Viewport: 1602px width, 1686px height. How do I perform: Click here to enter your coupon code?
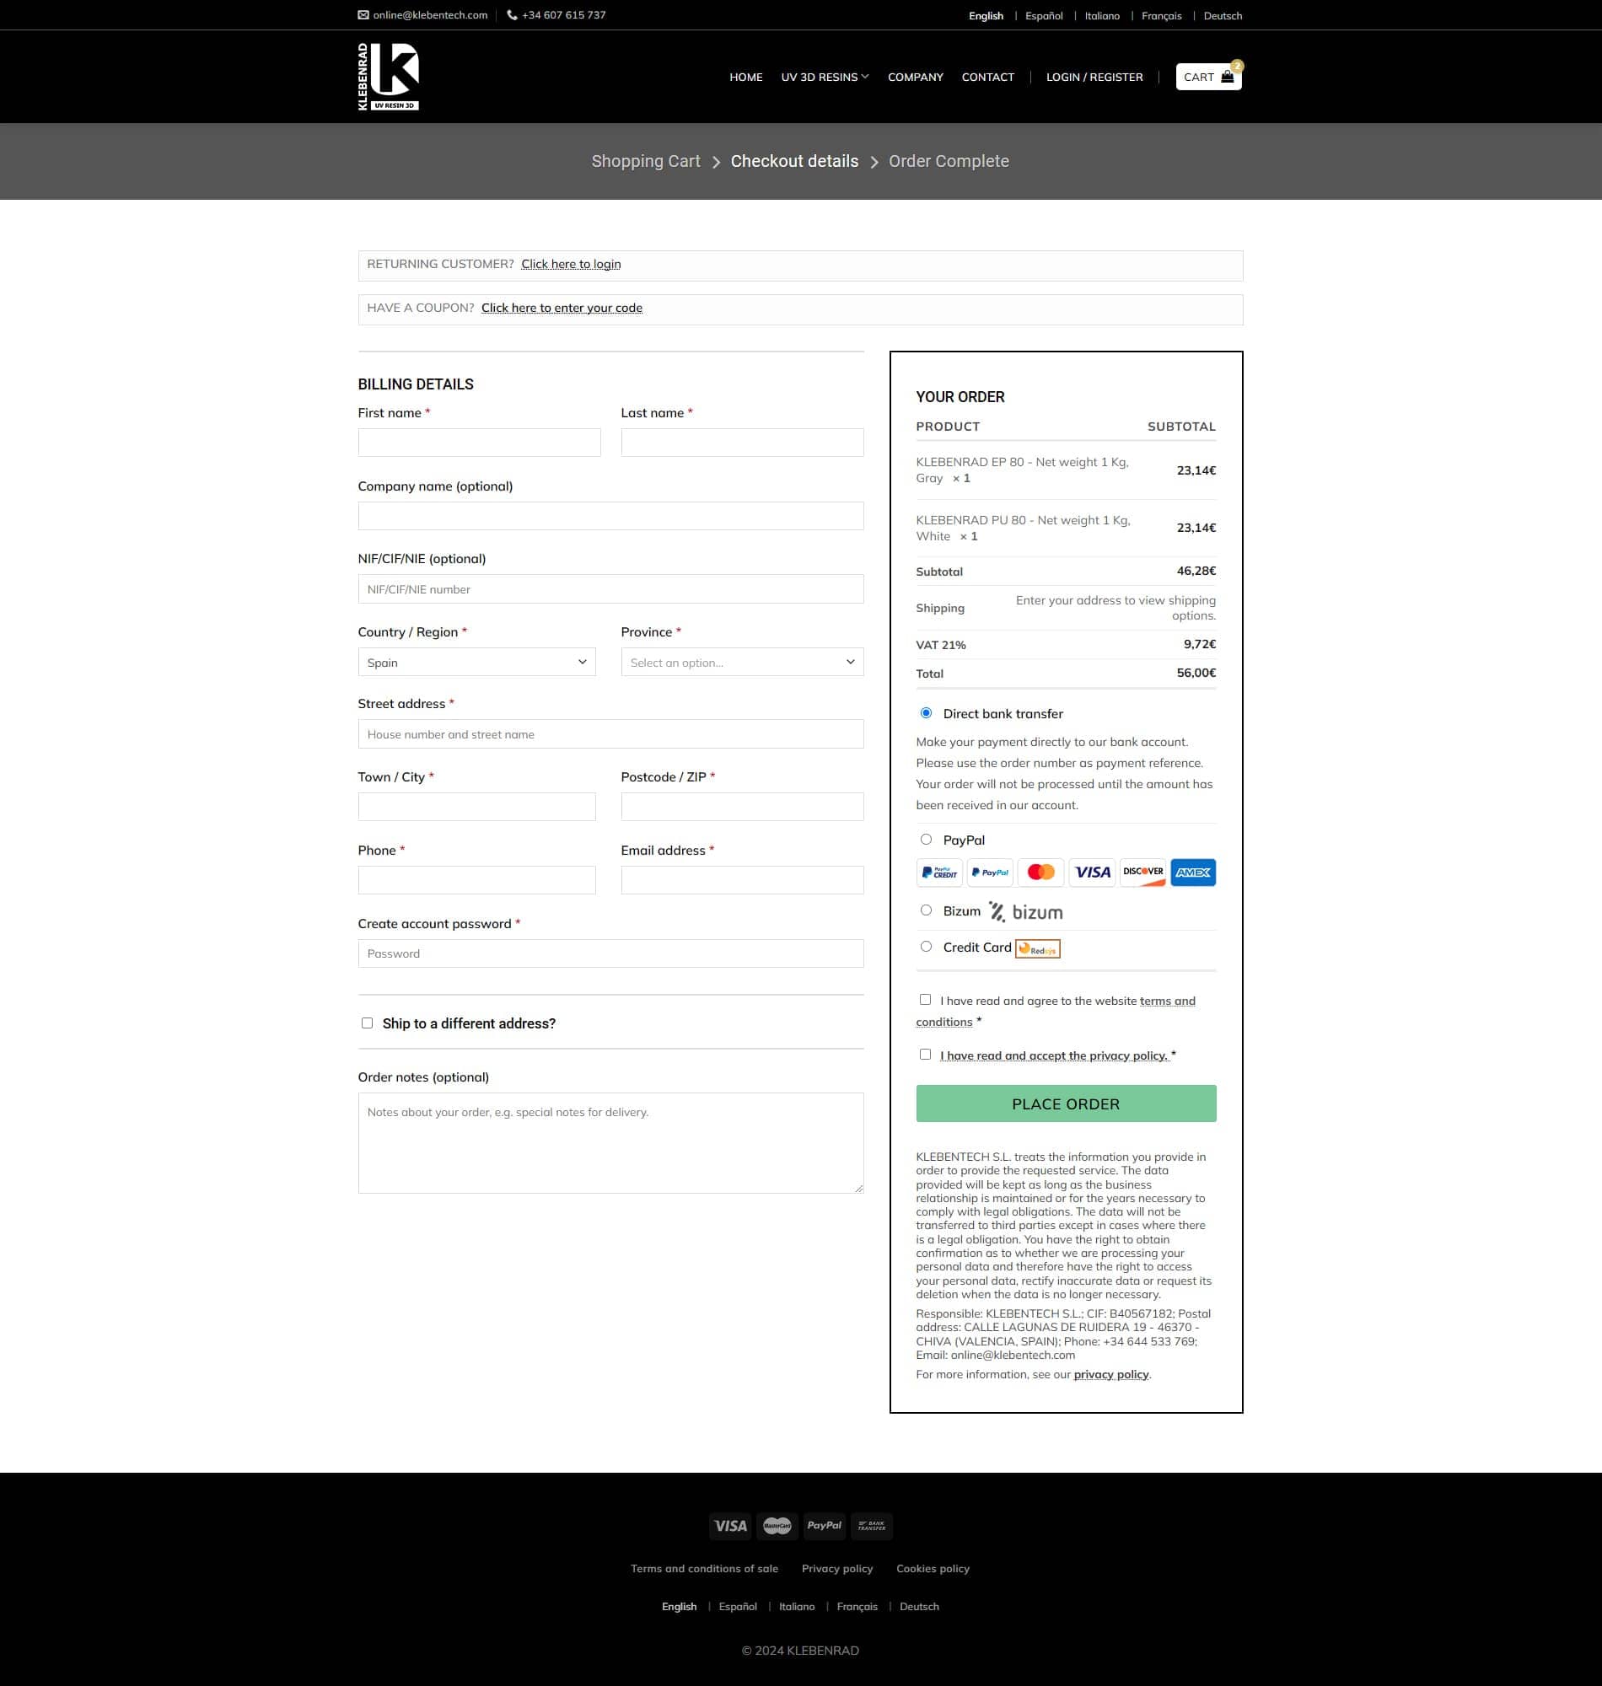561,309
